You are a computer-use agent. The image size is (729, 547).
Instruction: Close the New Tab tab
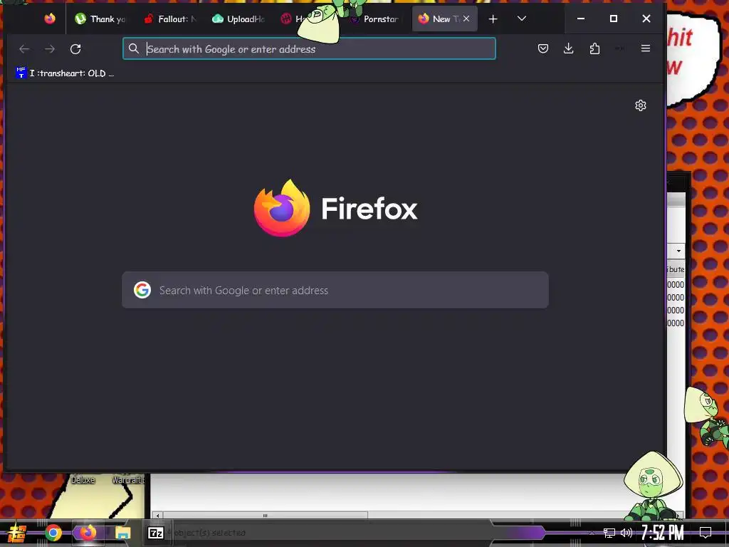click(466, 19)
